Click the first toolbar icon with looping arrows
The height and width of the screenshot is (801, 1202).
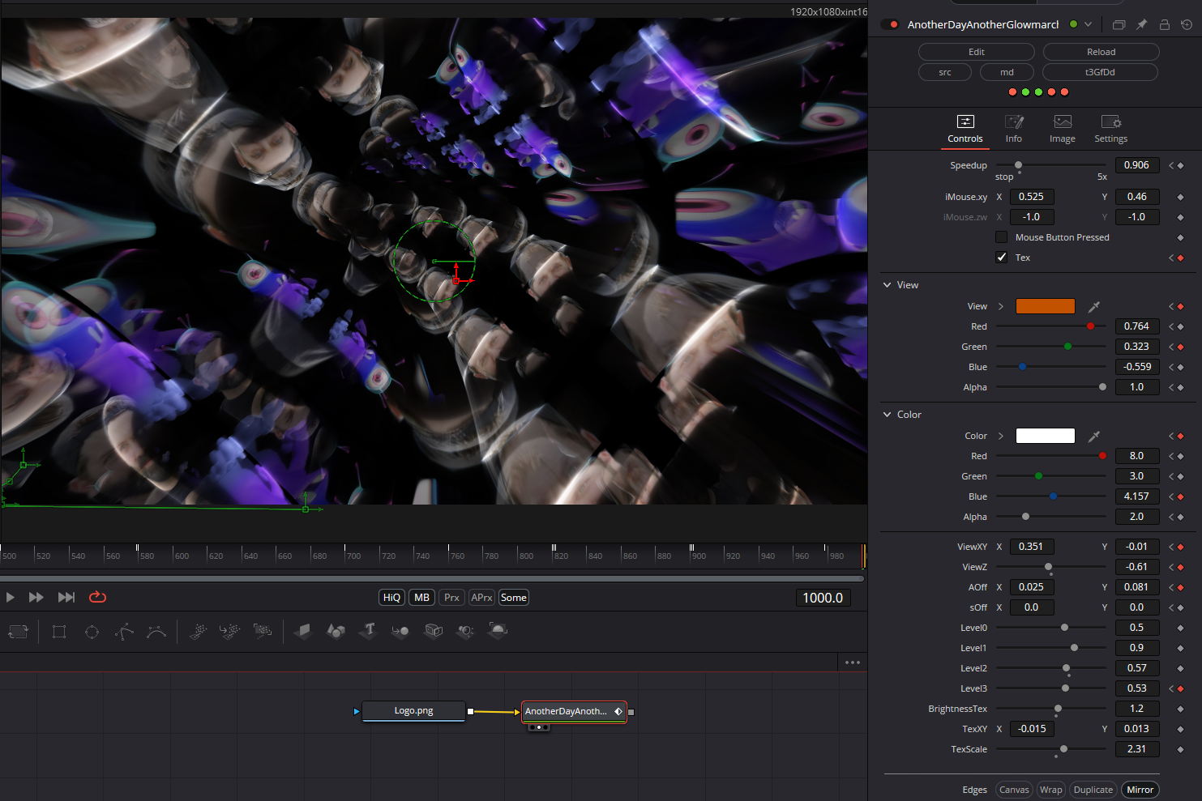[18, 631]
